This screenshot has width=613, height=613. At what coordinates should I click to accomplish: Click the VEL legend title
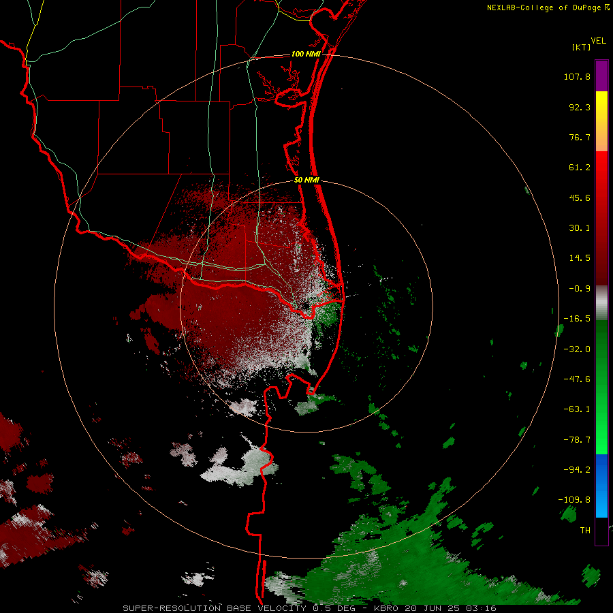click(598, 41)
